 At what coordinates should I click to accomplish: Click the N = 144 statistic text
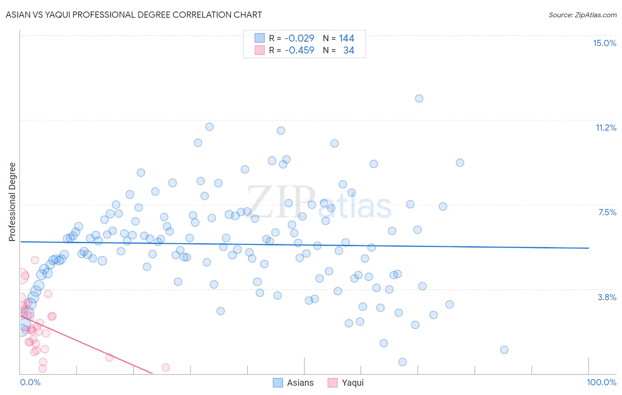click(338, 38)
